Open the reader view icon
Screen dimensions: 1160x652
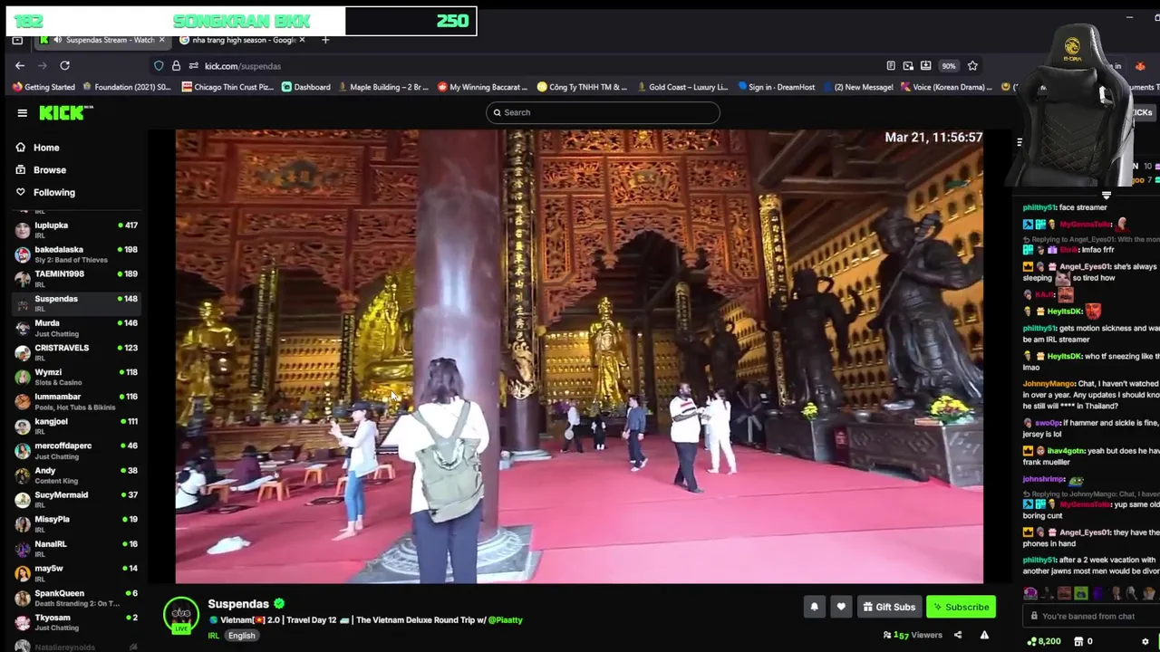[x=891, y=66]
